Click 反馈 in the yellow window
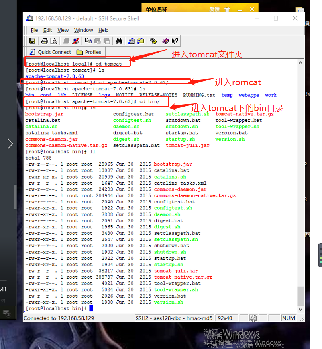 coord(214,9)
